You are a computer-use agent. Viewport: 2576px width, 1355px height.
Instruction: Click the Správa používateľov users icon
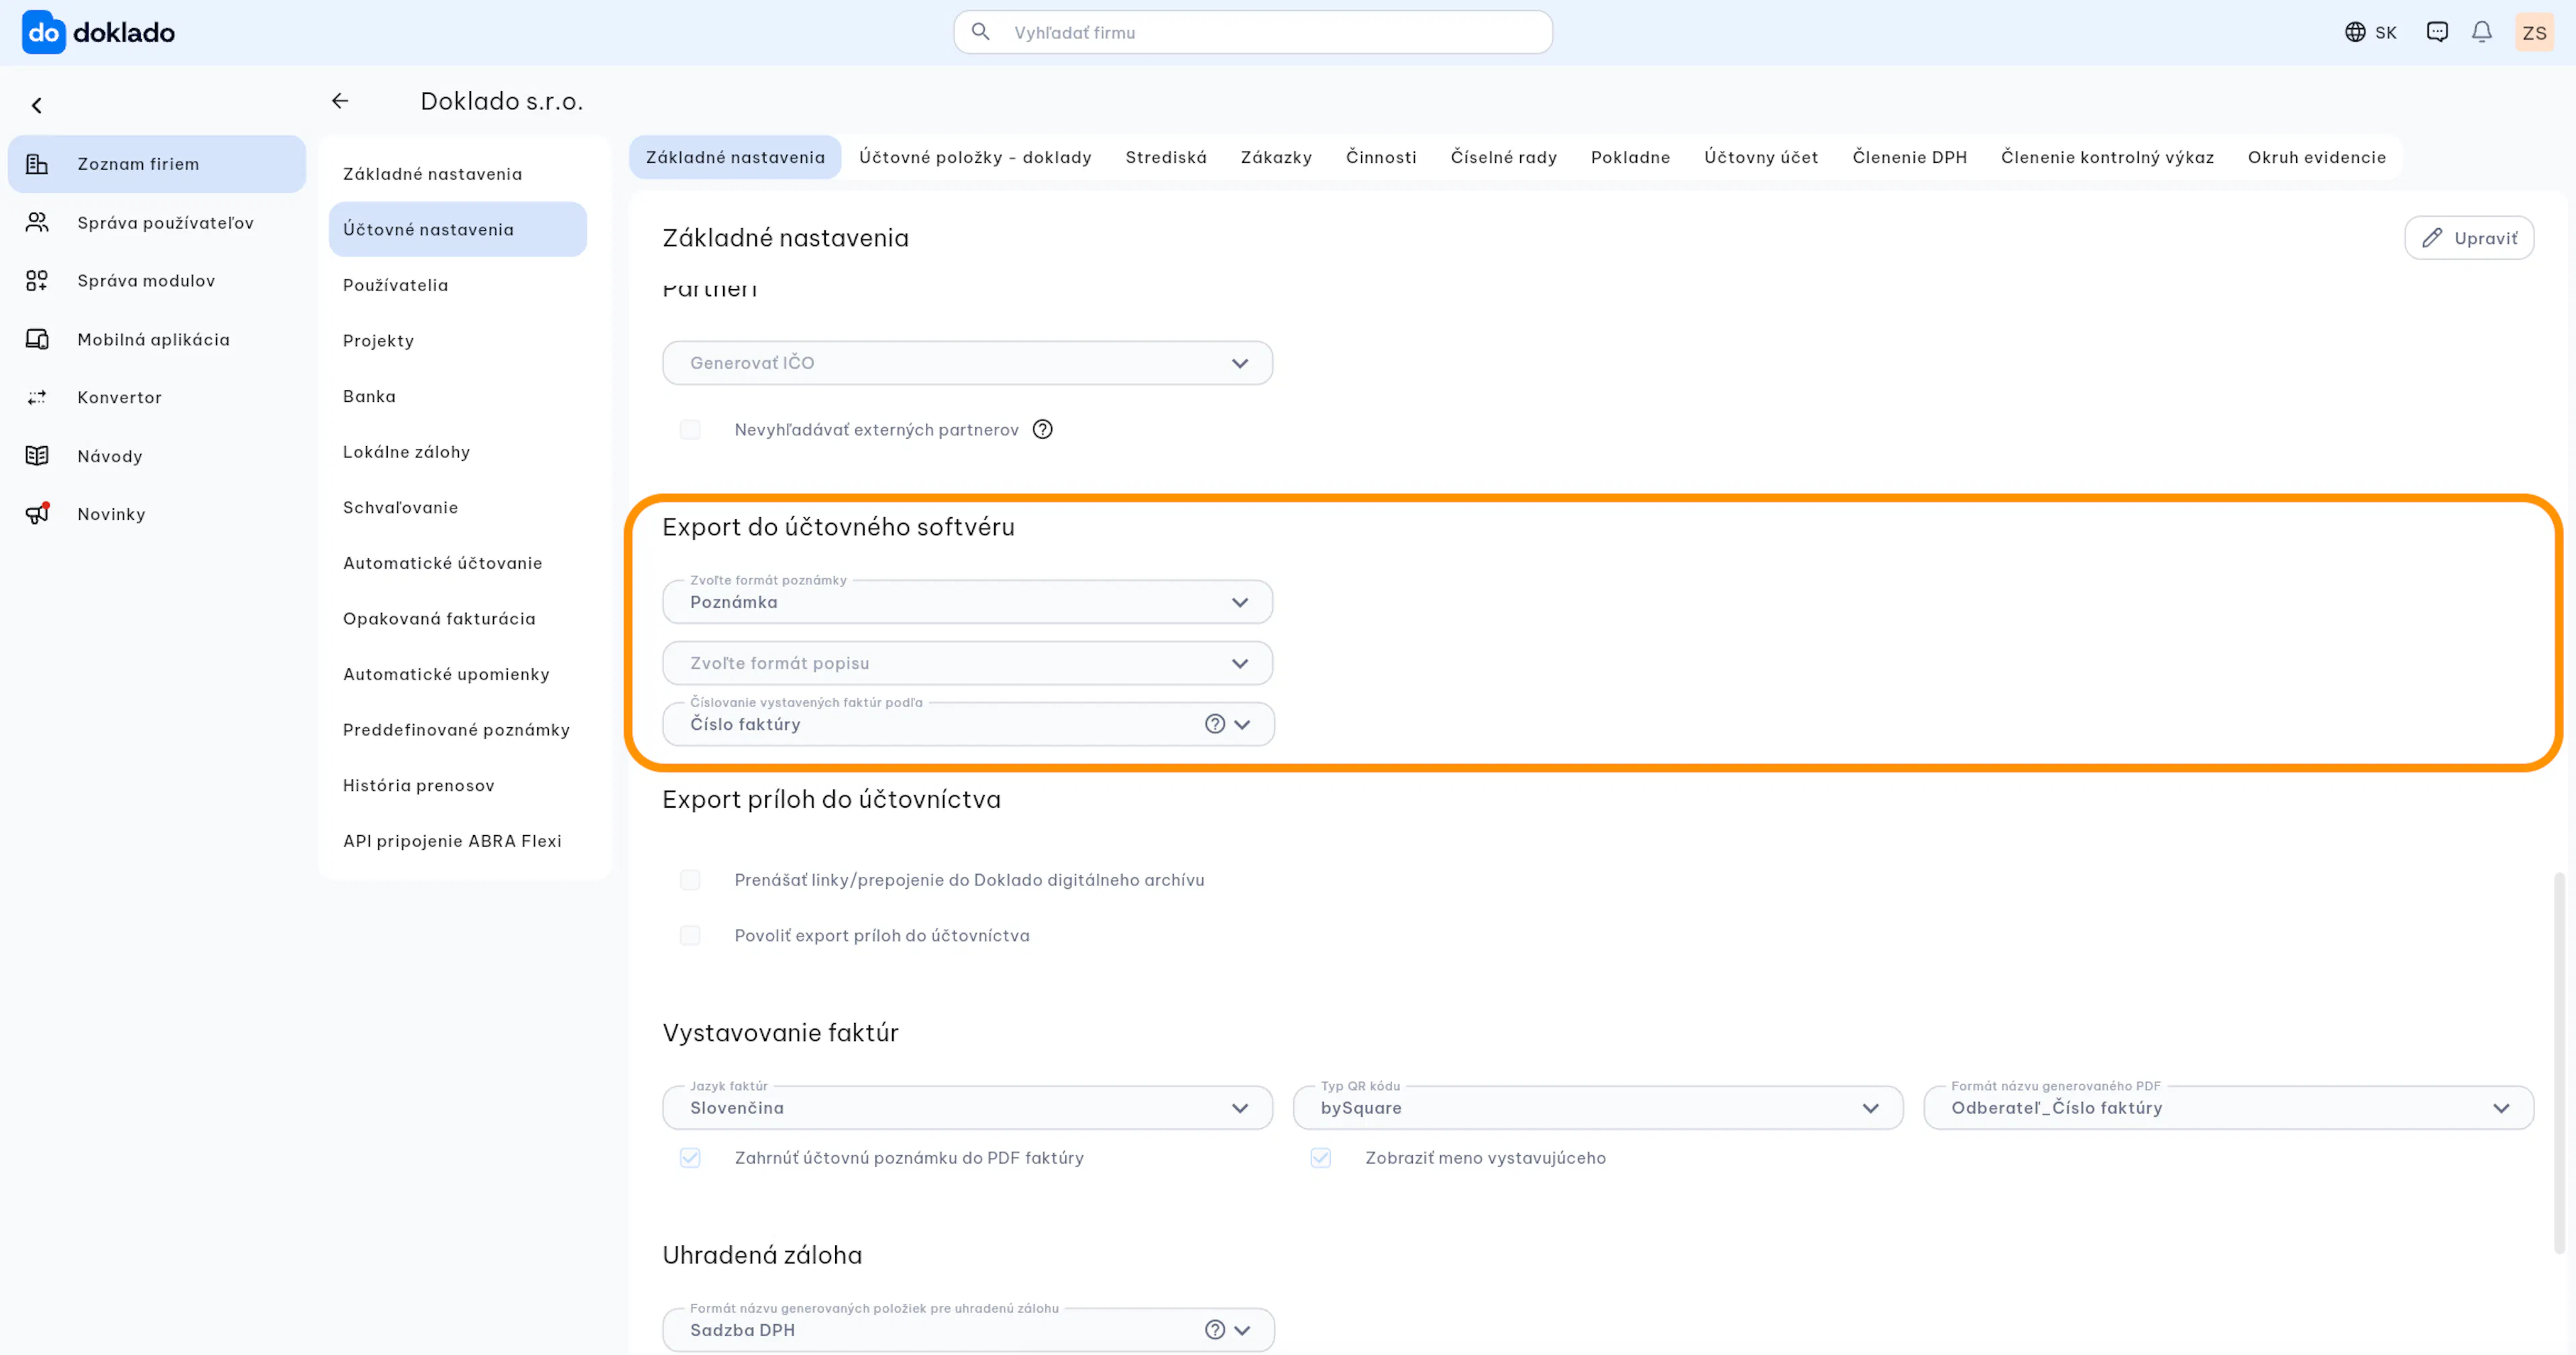tap(37, 222)
